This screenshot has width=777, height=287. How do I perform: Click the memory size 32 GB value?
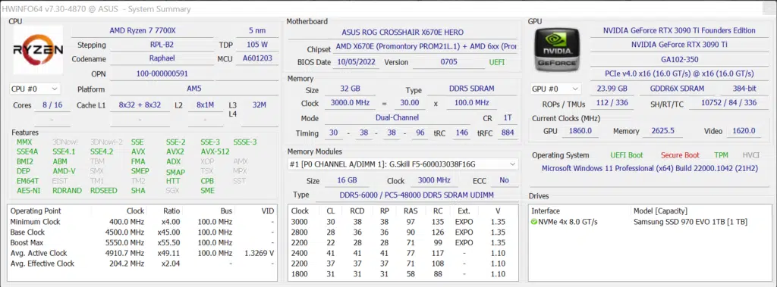click(x=350, y=89)
